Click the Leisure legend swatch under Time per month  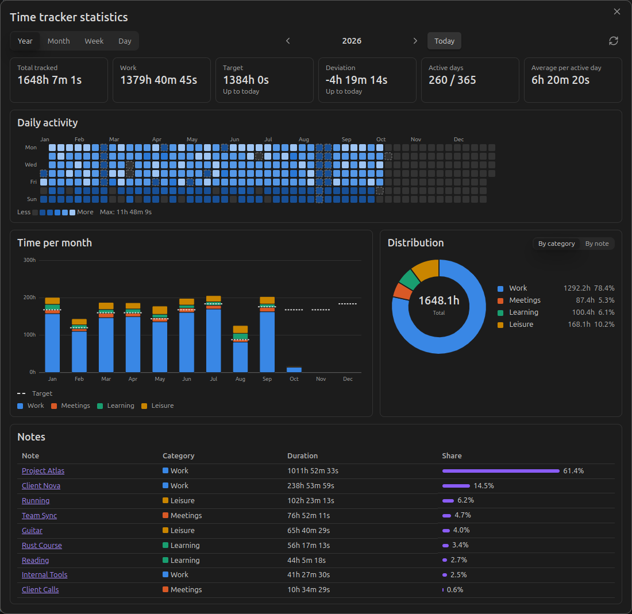pyautogui.click(x=144, y=406)
